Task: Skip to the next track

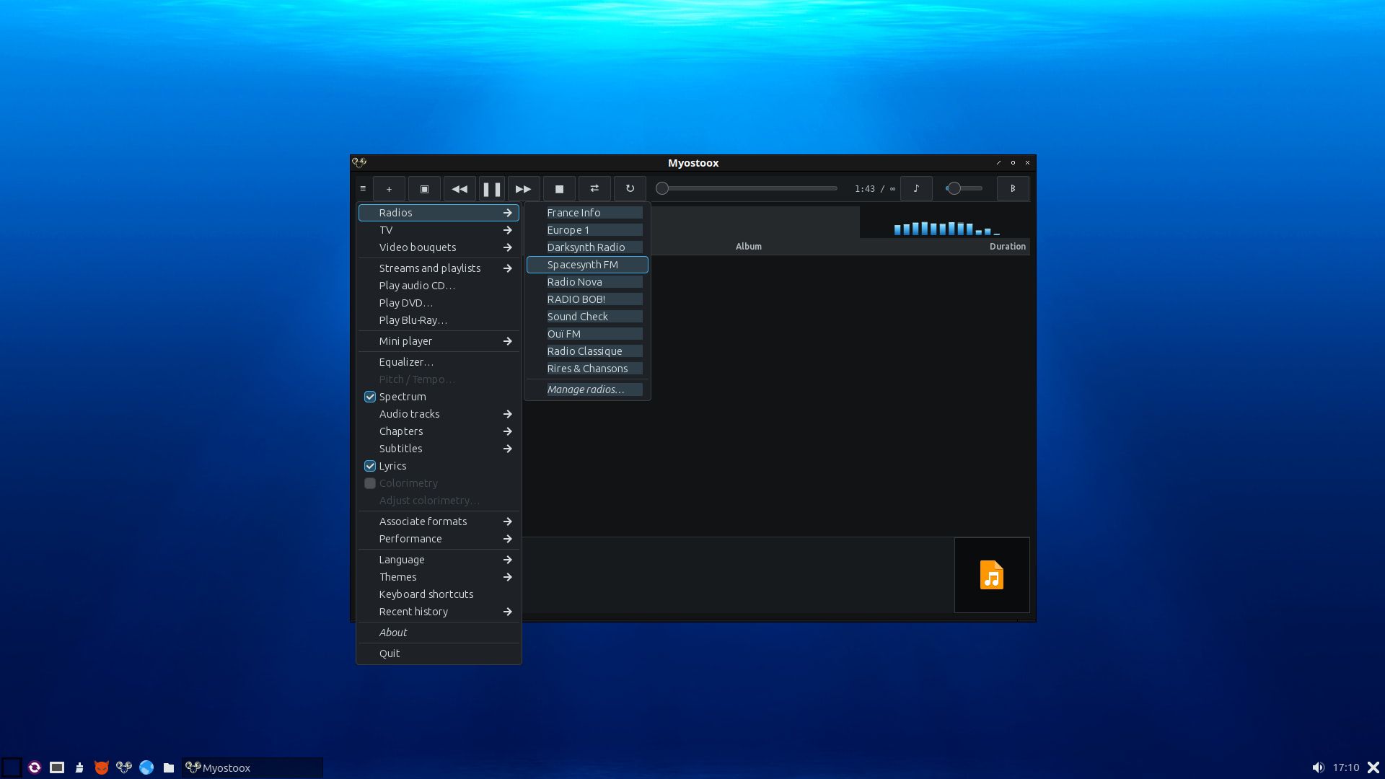Action: [x=524, y=189]
